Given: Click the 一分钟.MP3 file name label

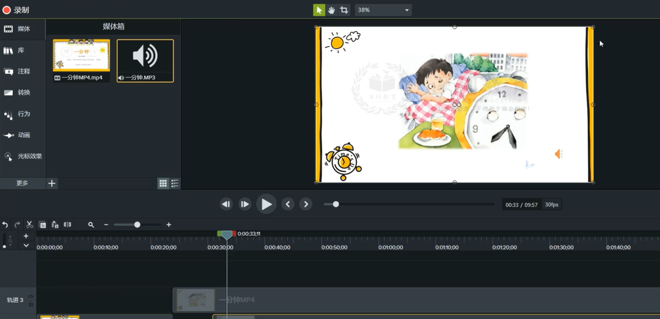Looking at the screenshot, I should (x=140, y=77).
